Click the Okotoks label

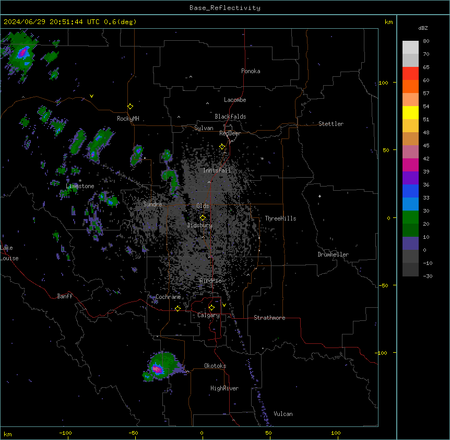[x=215, y=366]
